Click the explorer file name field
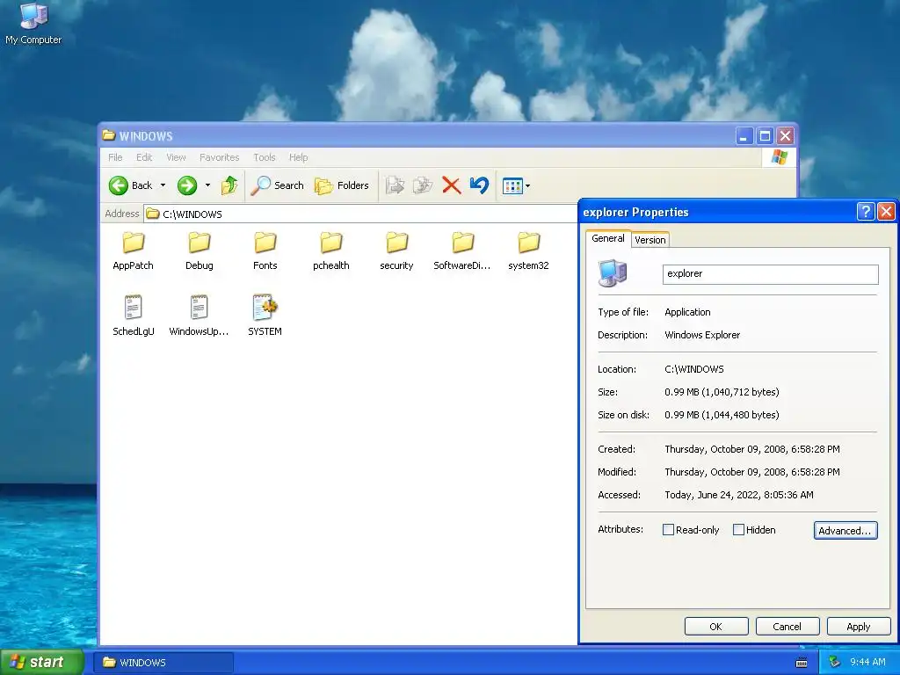Screen dimensions: 900x675 (770, 274)
